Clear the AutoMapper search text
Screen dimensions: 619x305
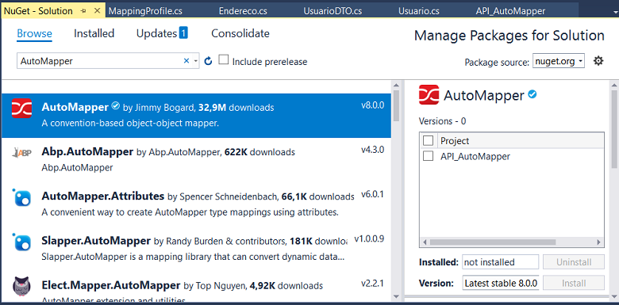(x=186, y=61)
